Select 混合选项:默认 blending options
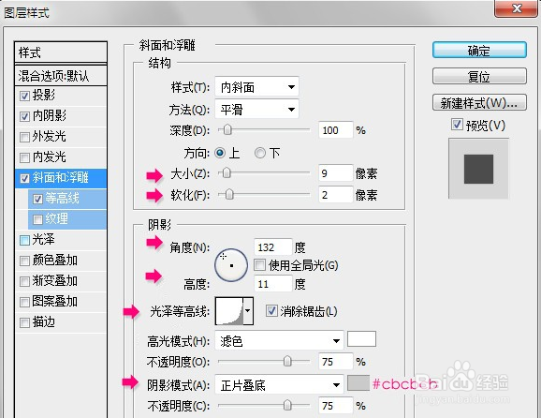Image resolution: width=541 pixels, height=418 pixels. [x=61, y=75]
